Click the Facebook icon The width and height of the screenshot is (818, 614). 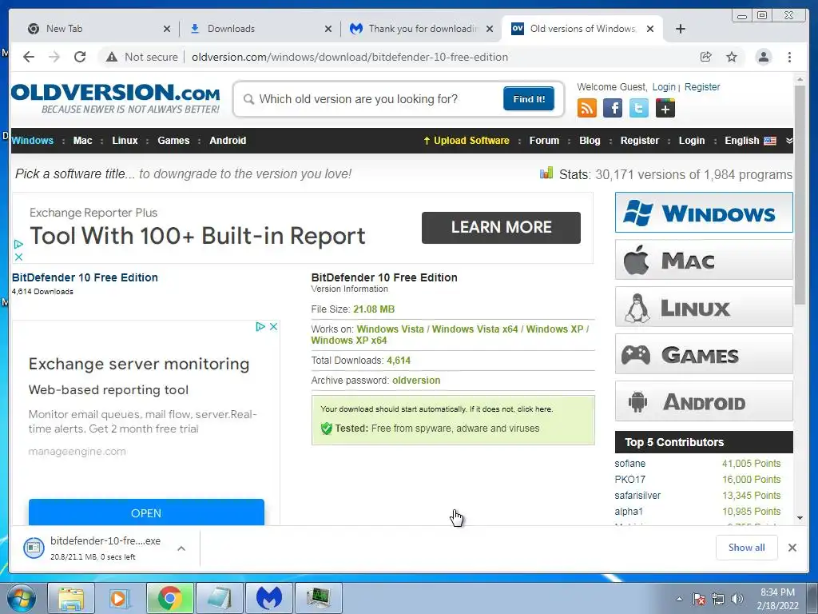613,108
